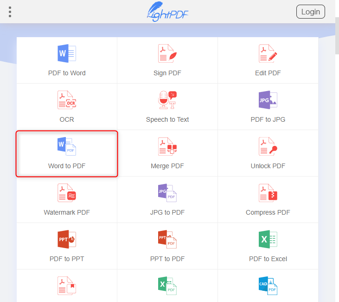Select the Edit PDF pencil icon
Screen dimensions: 339x302
[x=268, y=53]
